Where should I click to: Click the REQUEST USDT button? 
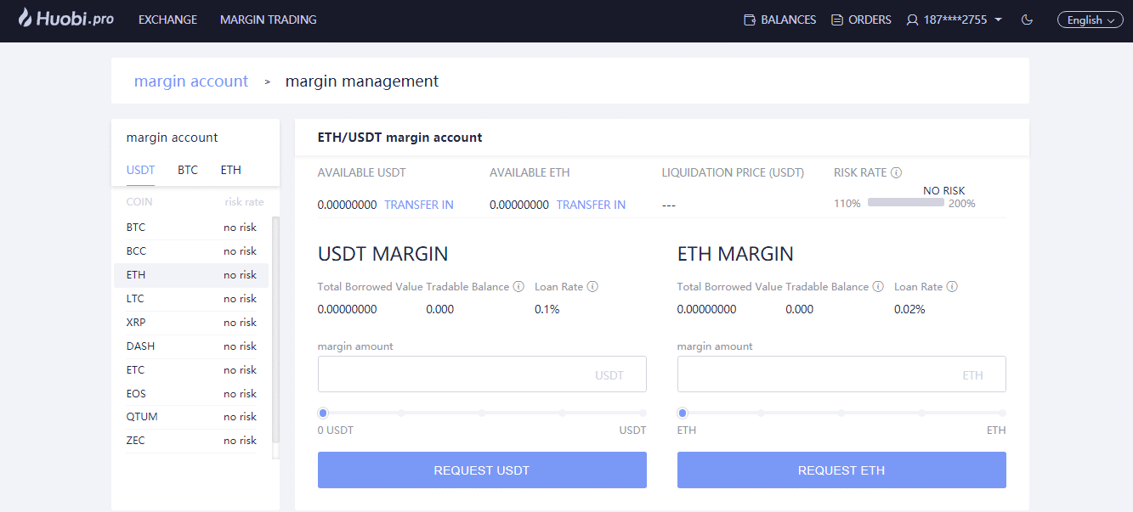coord(481,470)
